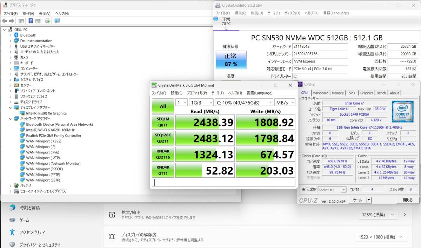Click the DELL-PC root computer icon
Screen dimensions: 421x248
[11, 30]
